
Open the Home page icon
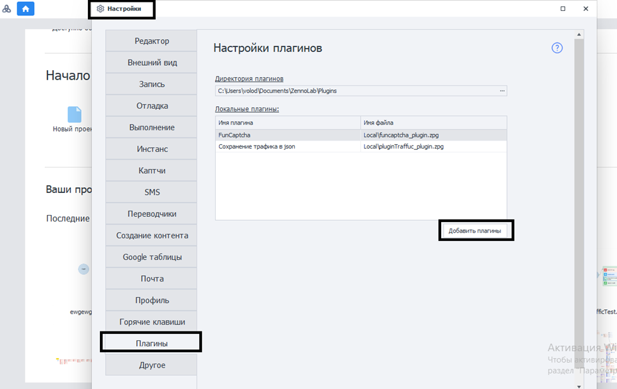click(25, 9)
